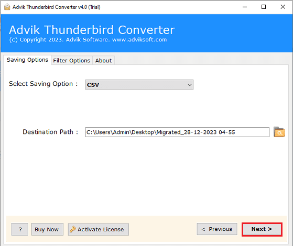Click the Advik app icon in title bar

coord(7,7)
